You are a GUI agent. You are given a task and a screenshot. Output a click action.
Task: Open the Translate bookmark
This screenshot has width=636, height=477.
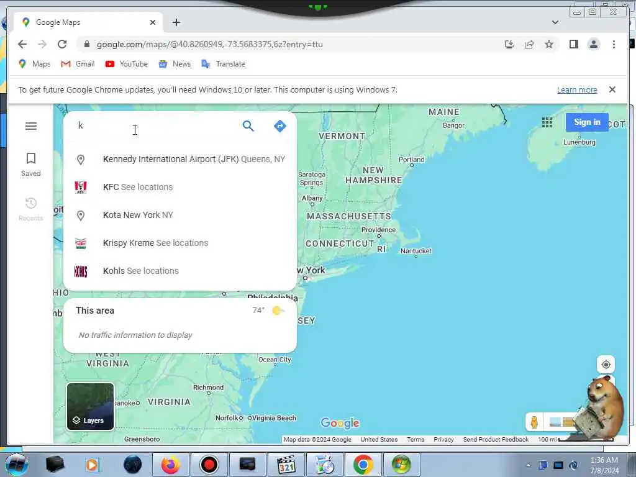click(x=223, y=64)
